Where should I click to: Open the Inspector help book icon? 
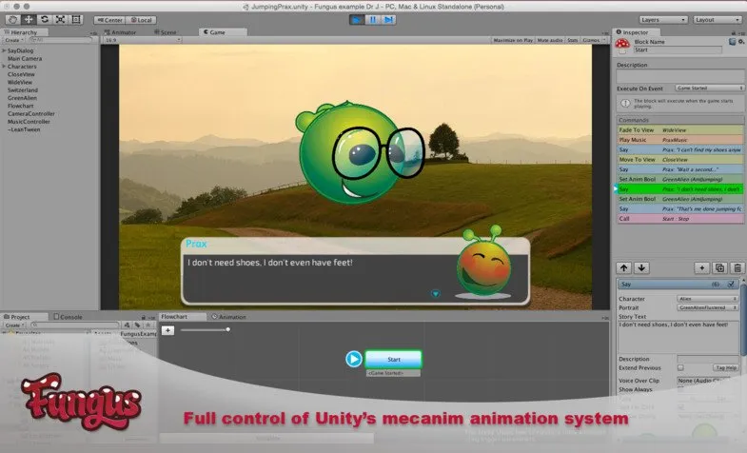click(732, 42)
